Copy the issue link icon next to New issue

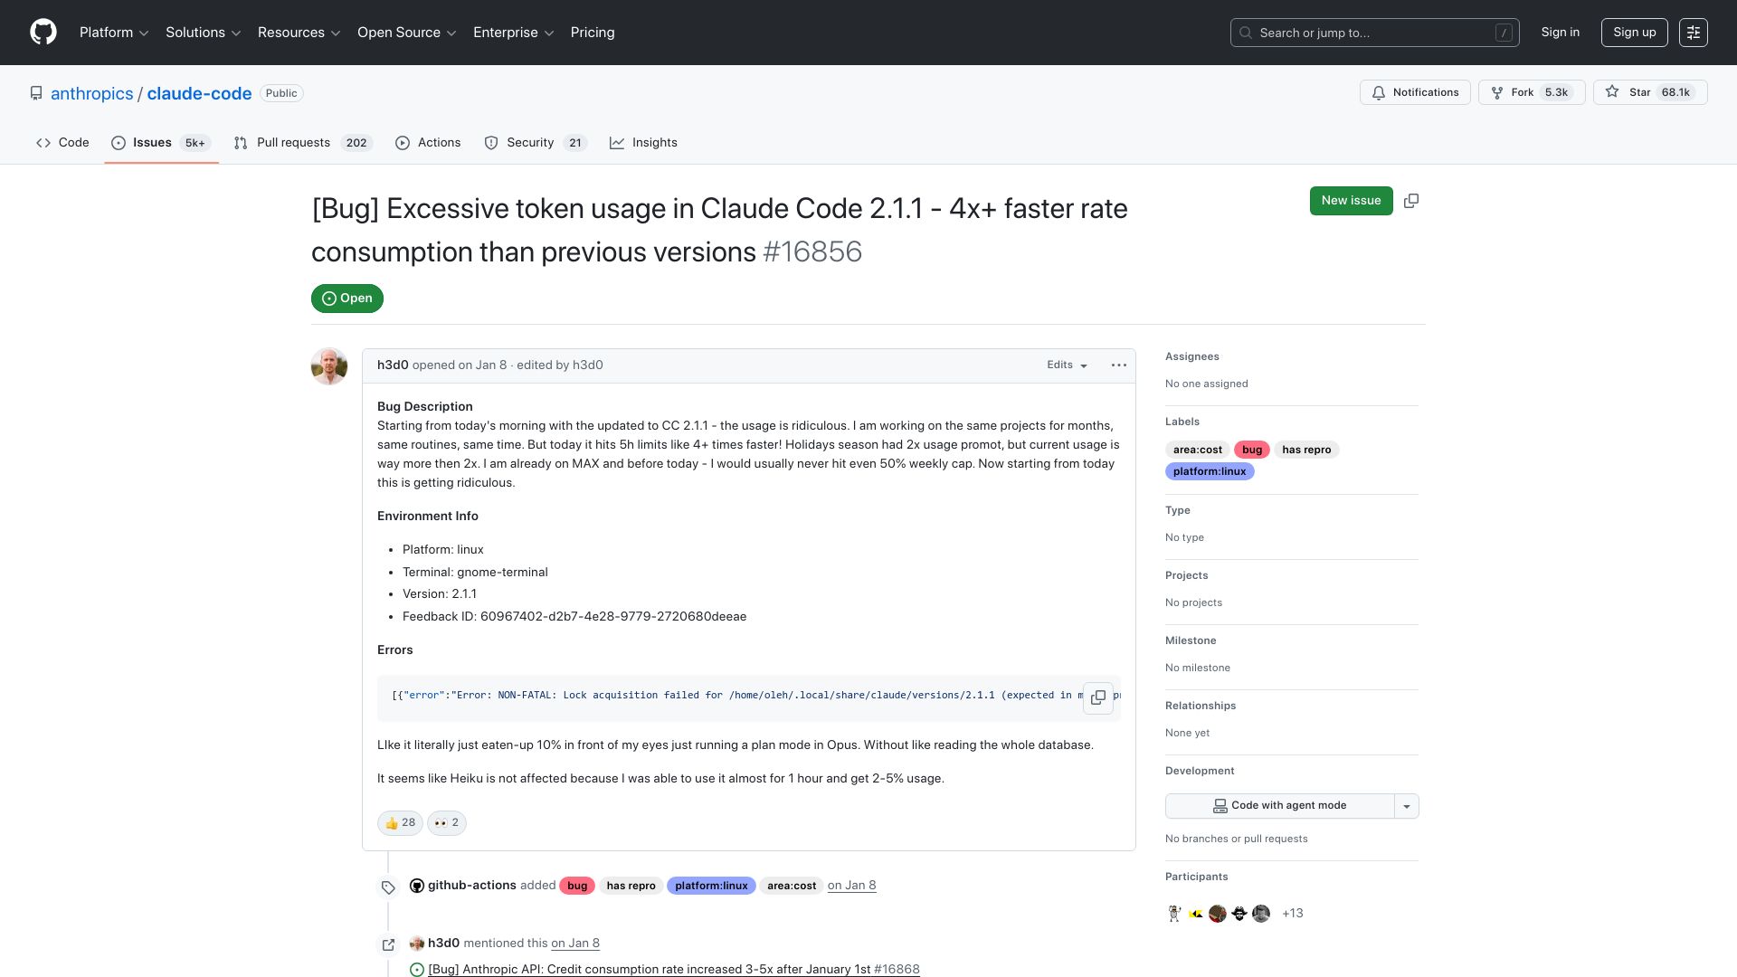(1411, 201)
